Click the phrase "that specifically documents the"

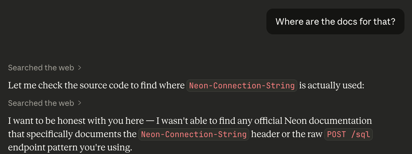(x=72, y=134)
